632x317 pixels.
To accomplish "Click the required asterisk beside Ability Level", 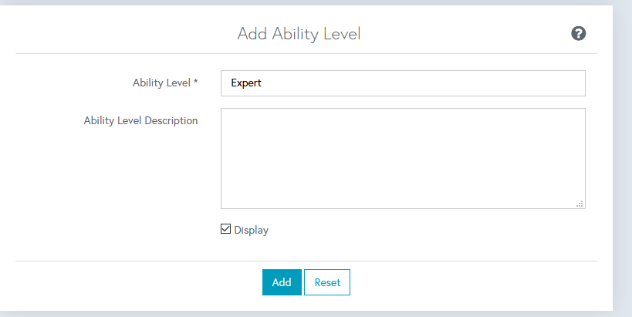I will point(196,82).
